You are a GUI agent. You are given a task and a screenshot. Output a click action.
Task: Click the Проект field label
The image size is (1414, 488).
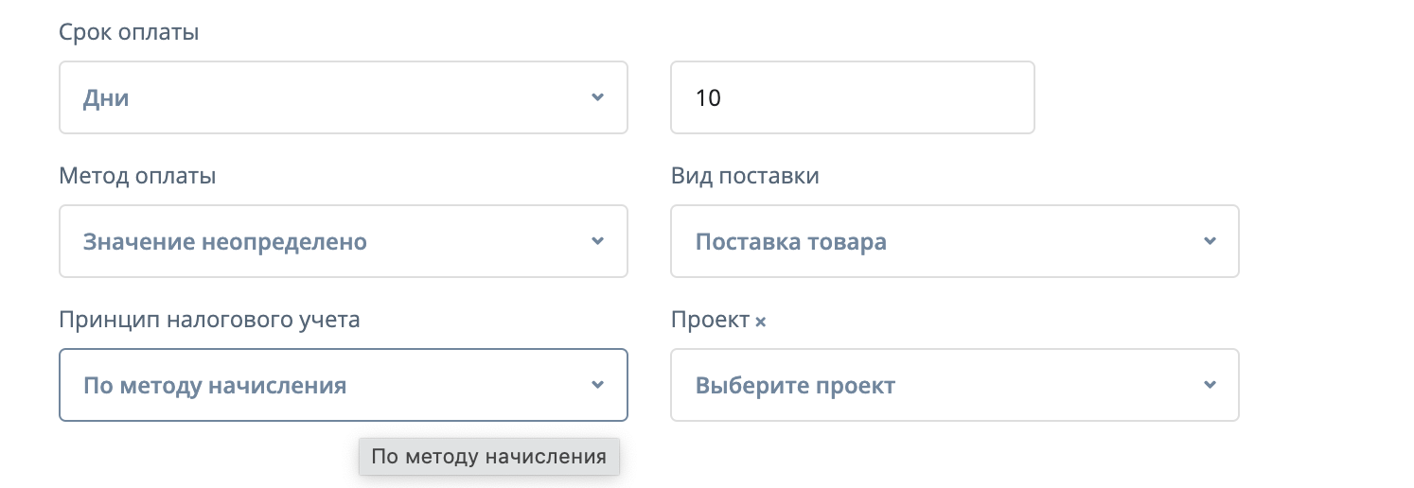point(710,320)
